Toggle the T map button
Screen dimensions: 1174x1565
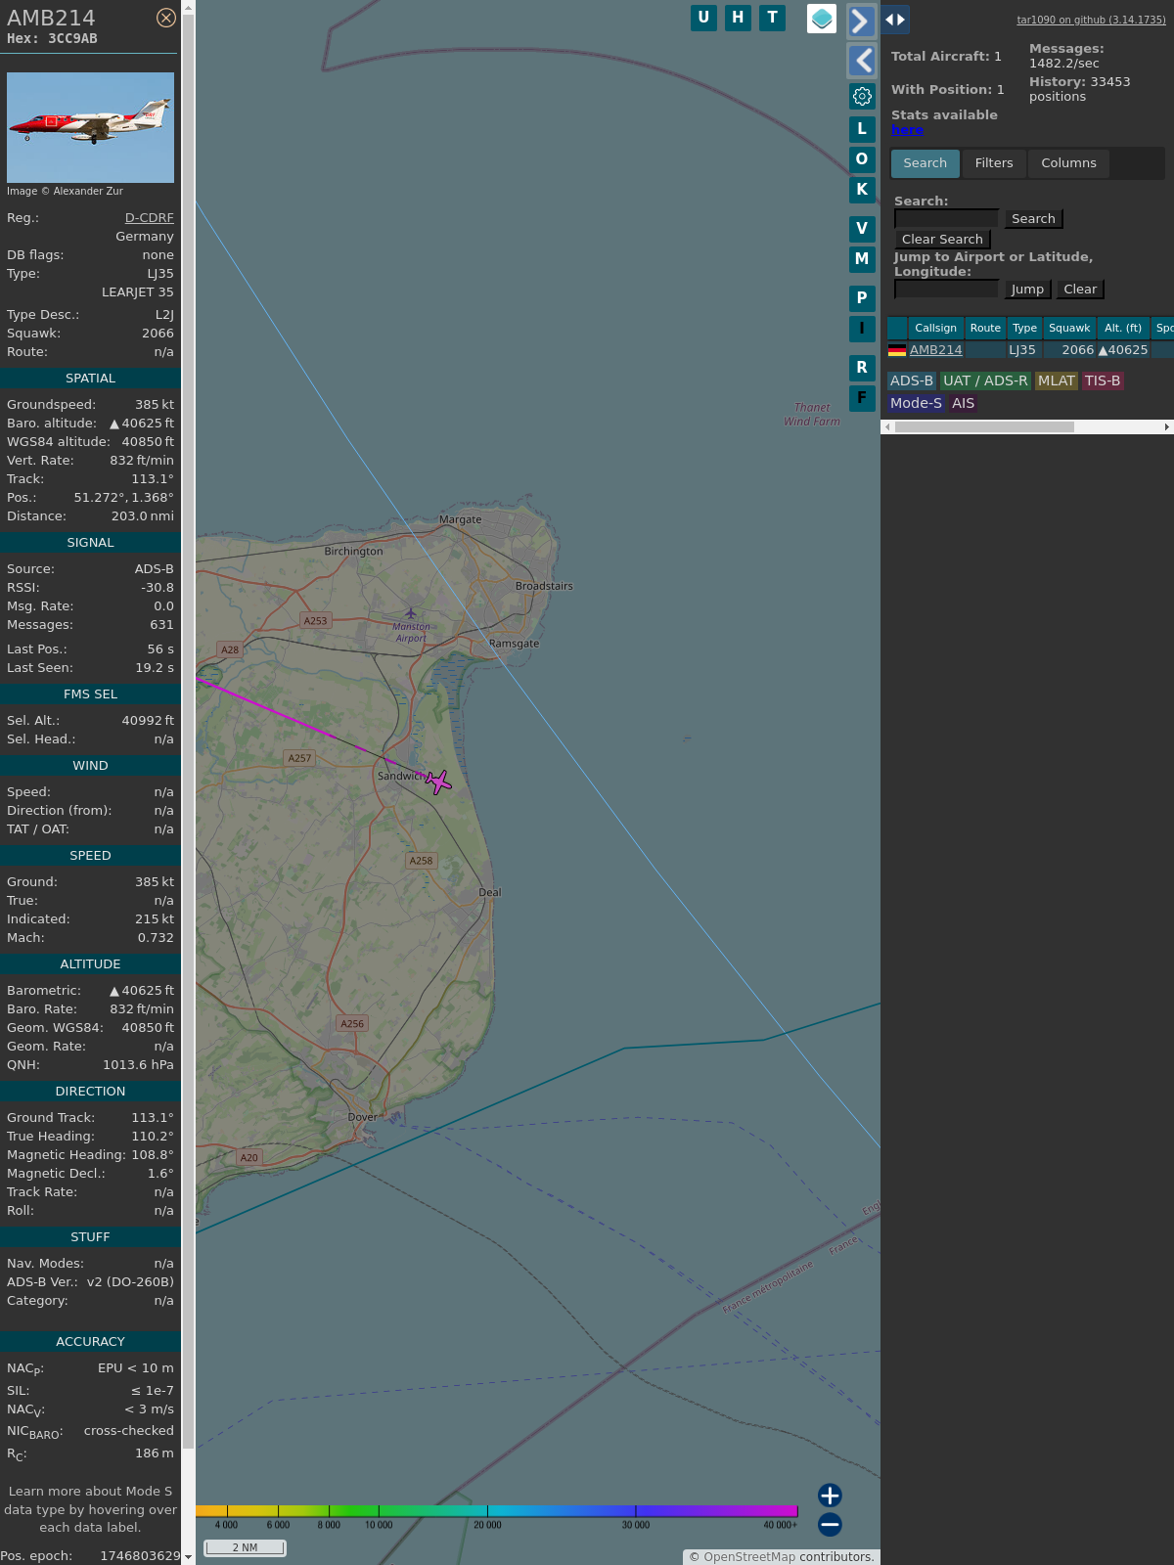(x=773, y=18)
